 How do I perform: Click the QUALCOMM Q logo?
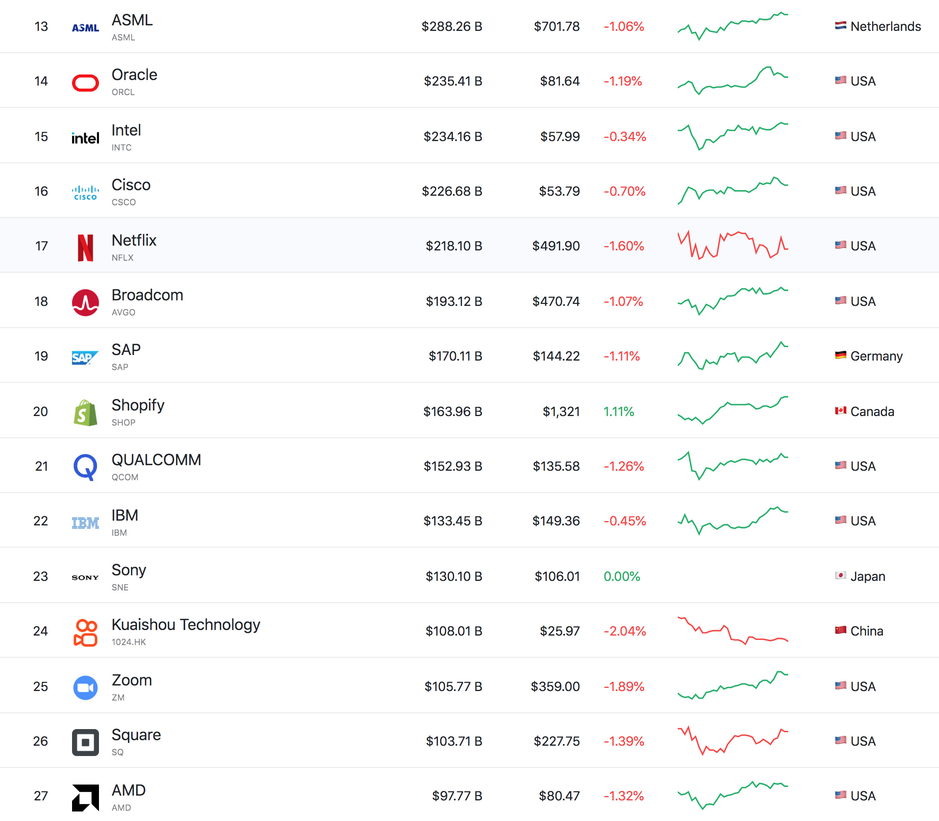86,467
